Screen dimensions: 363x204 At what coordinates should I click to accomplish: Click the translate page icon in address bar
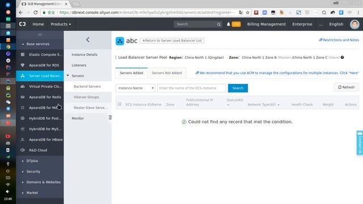point(240,12)
